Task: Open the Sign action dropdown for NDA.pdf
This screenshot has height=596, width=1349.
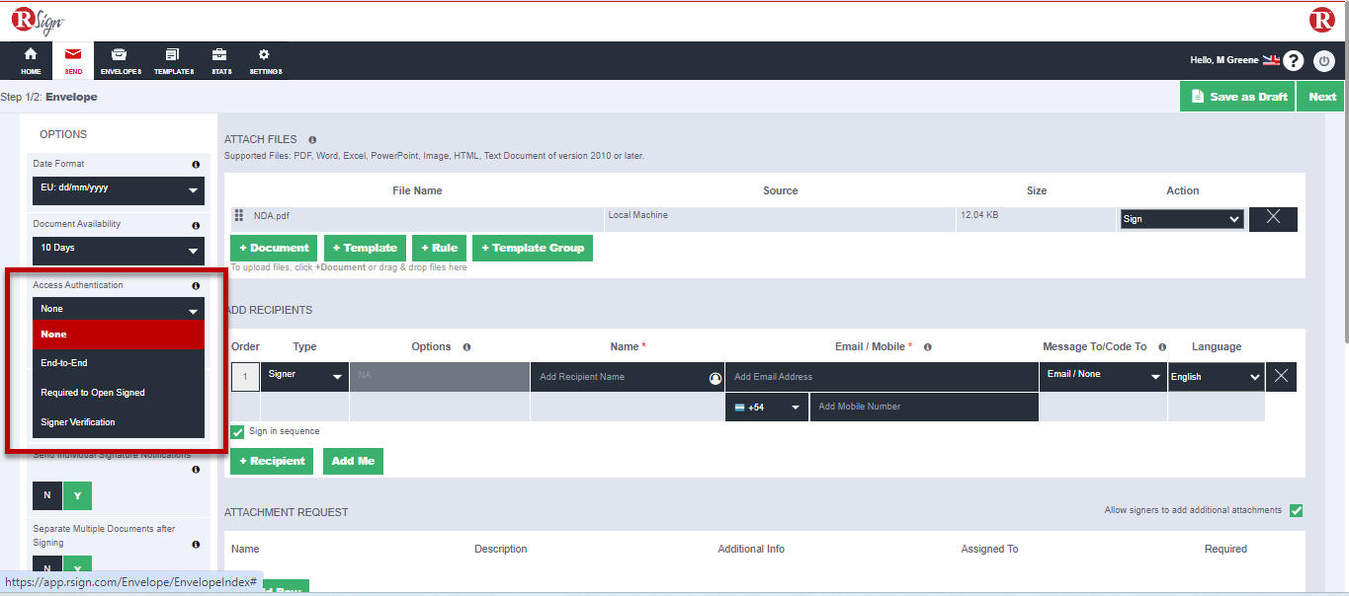Action: tap(1181, 218)
